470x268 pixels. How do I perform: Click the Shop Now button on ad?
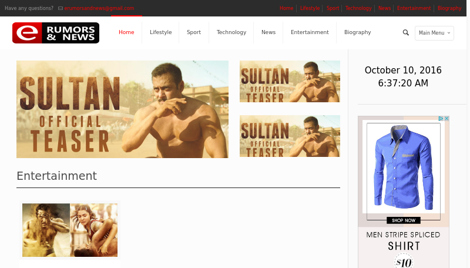pyautogui.click(x=404, y=220)
